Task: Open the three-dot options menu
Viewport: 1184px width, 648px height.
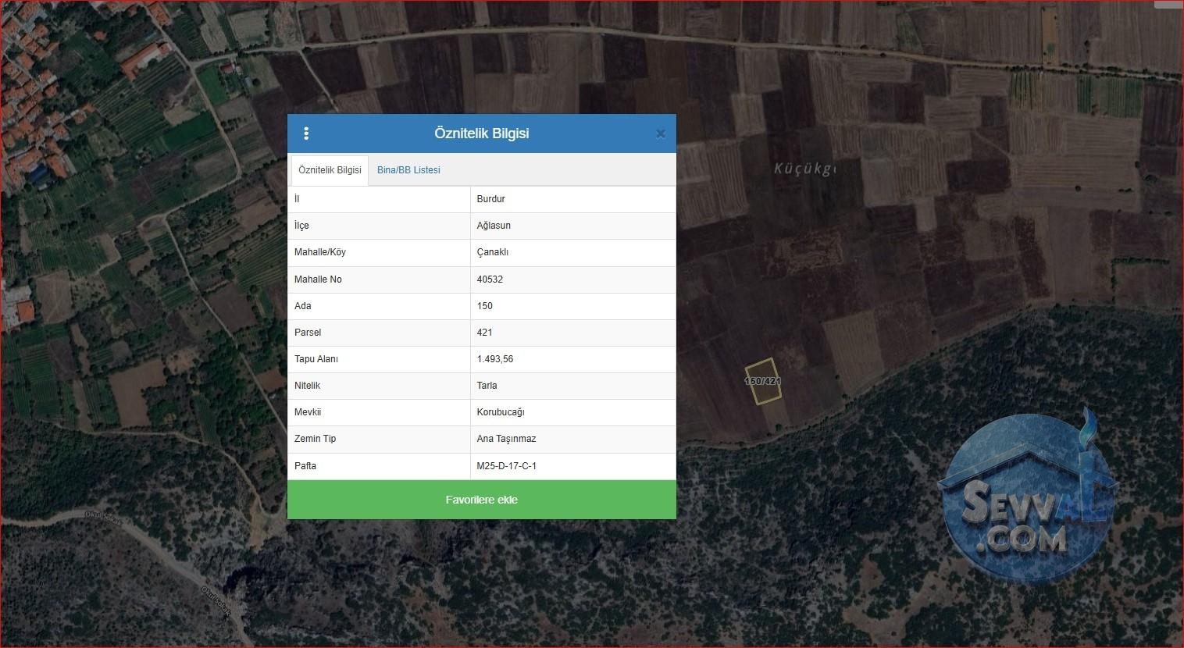Action: [x=306, y=134]
